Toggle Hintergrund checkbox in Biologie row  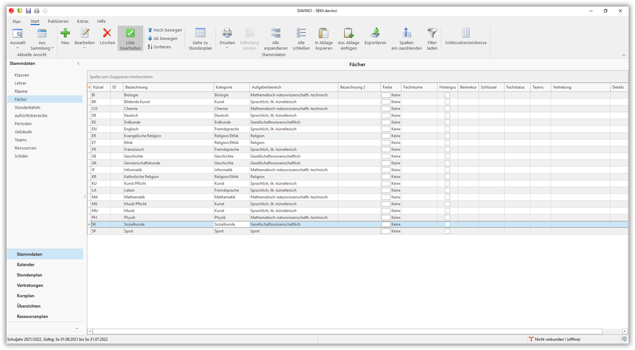pos(447,95)
